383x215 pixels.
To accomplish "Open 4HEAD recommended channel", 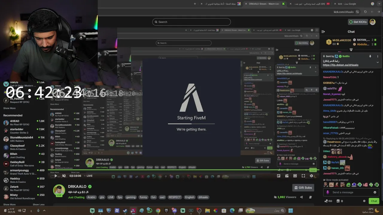I will coord(24,123).
